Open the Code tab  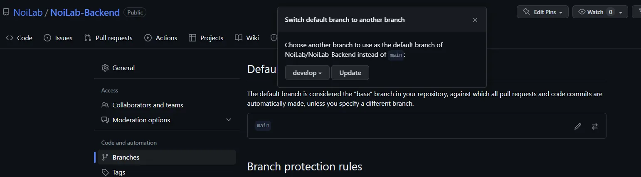(x=19, y=38)
